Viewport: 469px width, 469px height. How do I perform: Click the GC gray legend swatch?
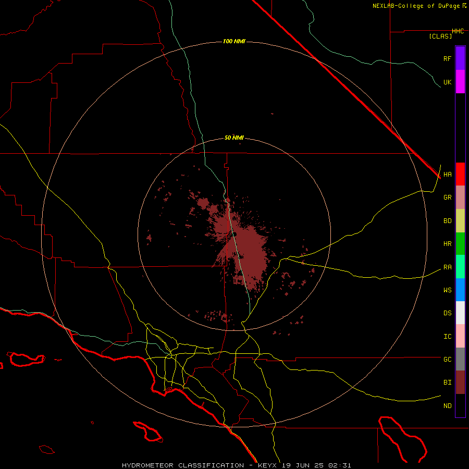[460, 359]
